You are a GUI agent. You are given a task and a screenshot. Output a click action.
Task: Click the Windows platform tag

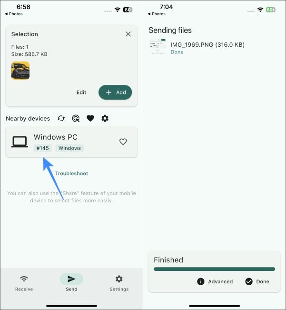click(x=69, y=148)
